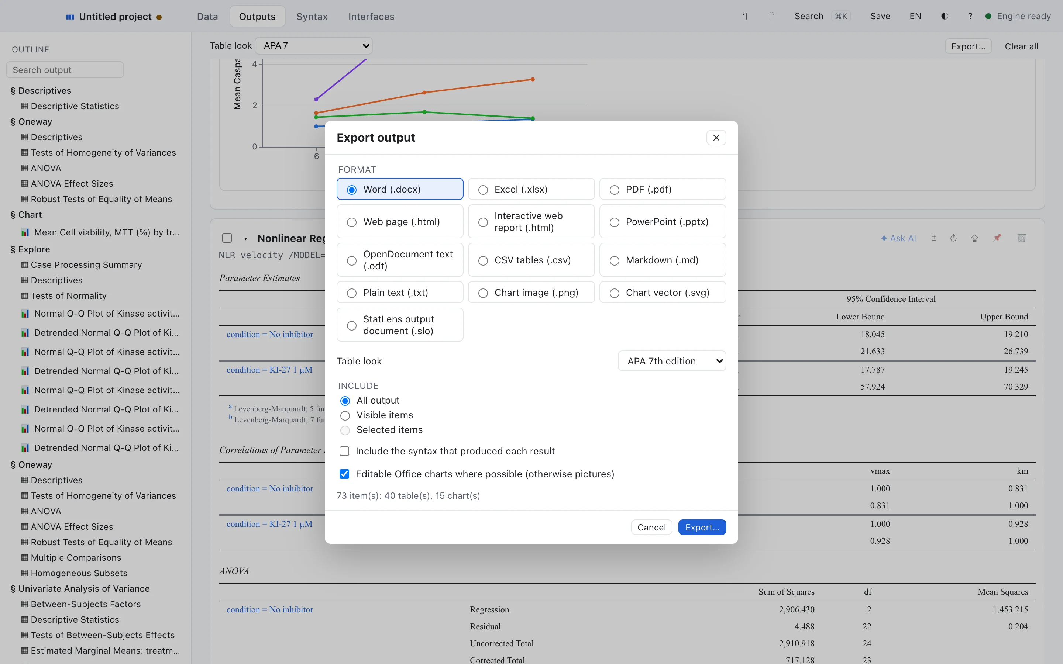Enable Include the syntax checkbox

344,452
